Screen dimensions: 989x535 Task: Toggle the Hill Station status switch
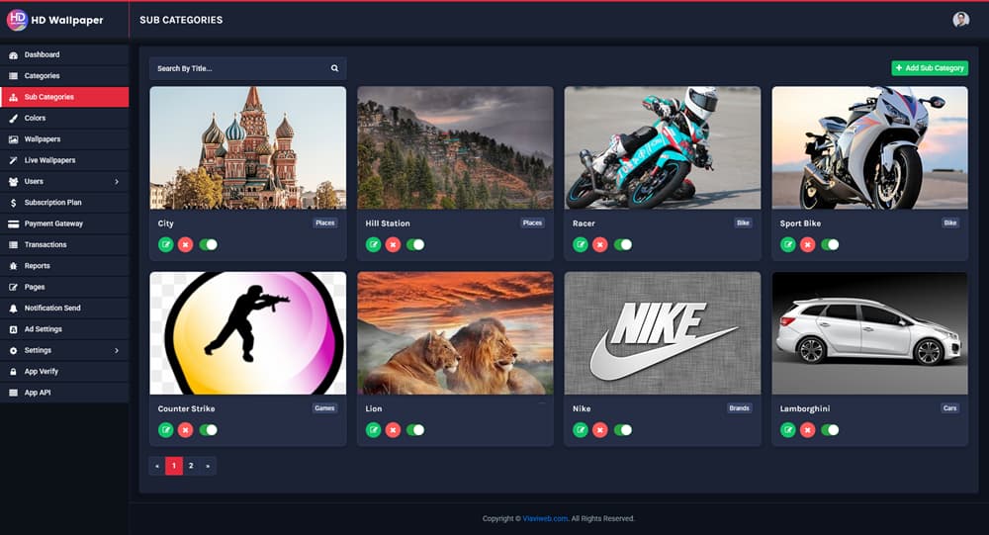[415, 245]
